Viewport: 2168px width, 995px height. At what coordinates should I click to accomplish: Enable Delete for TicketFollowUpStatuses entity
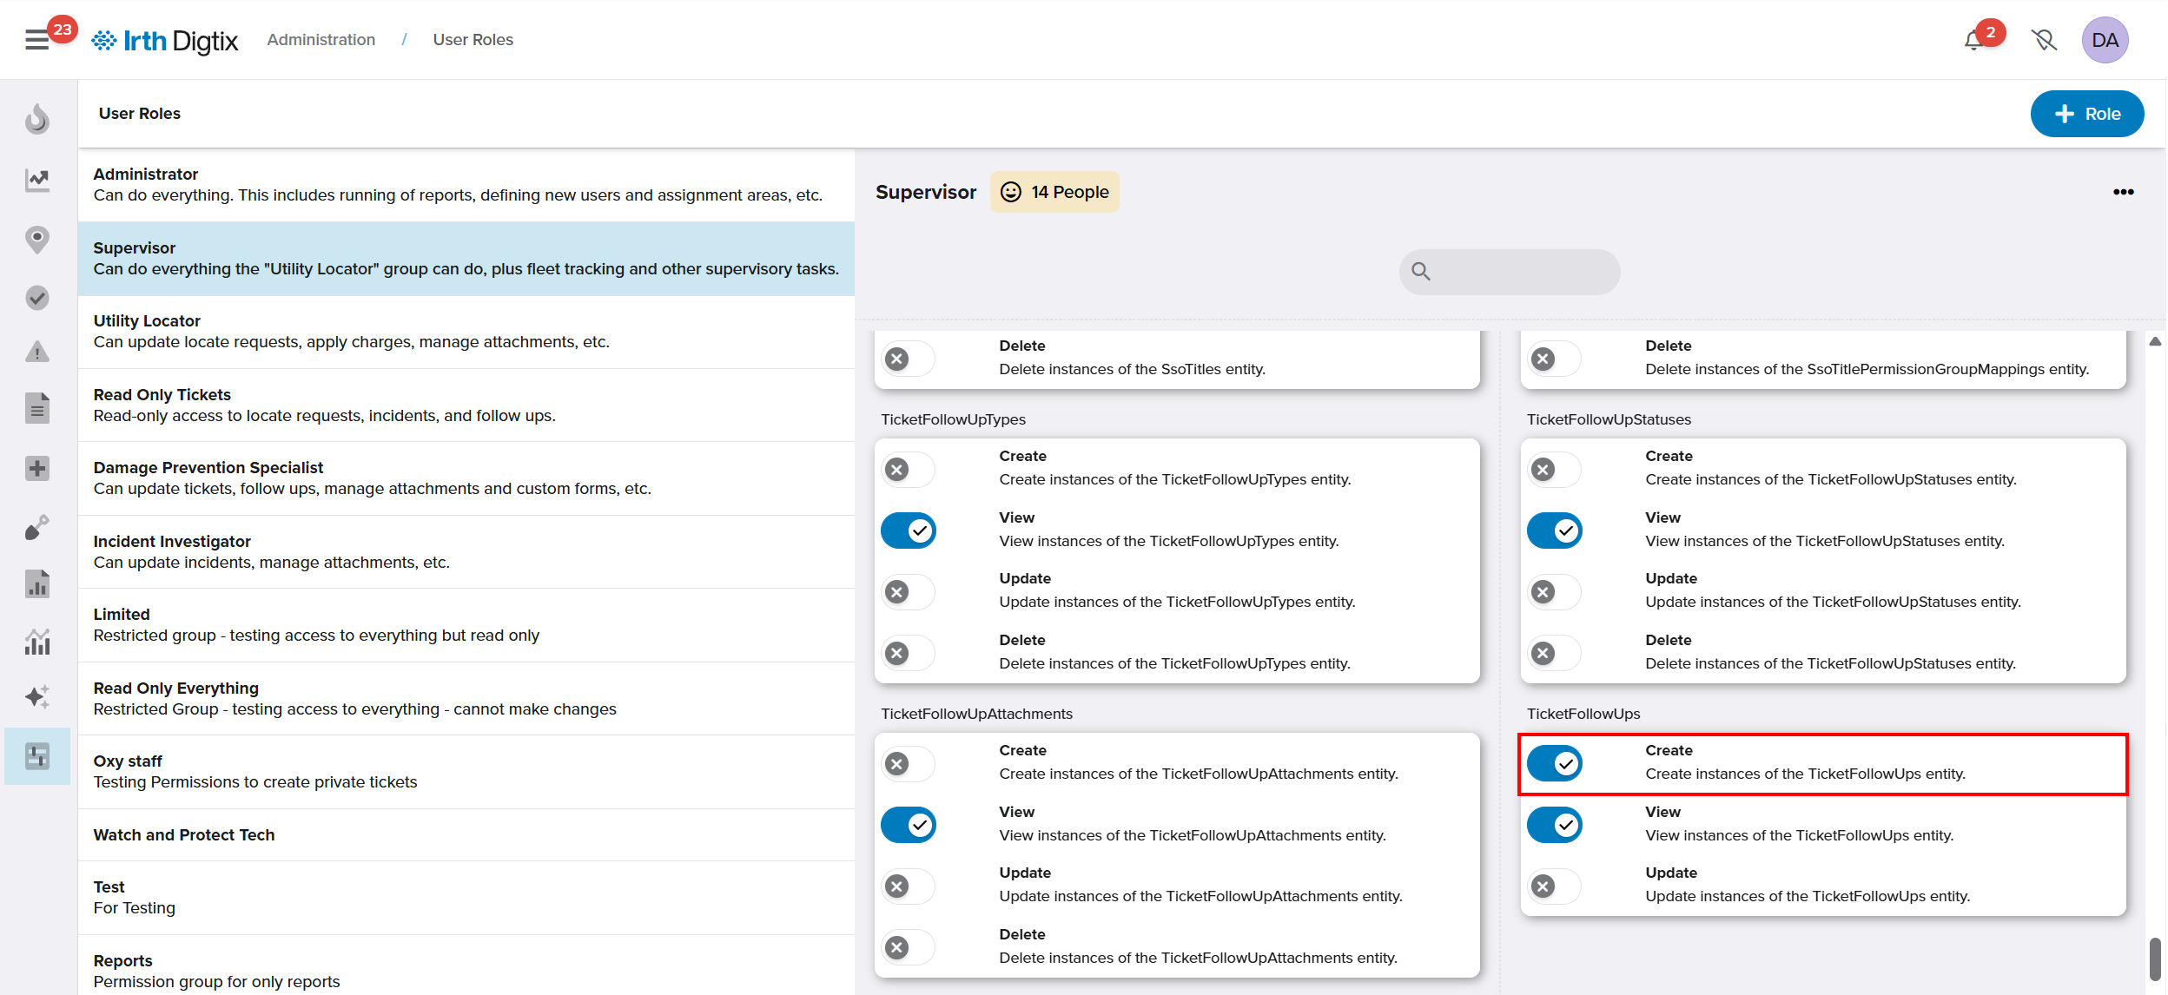(1554, 653)
